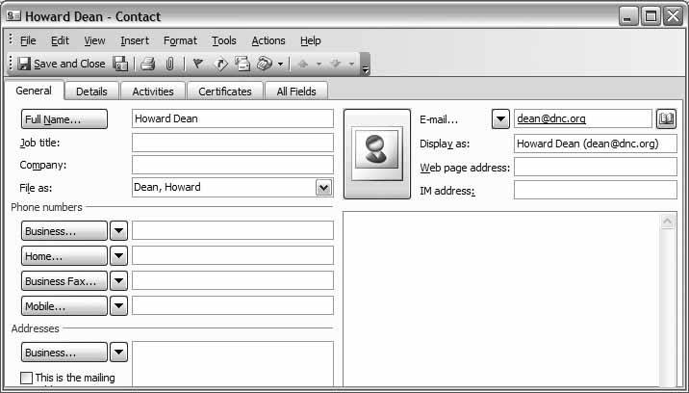The width and height of the screenshot is (689, 393).
Task: Click into the Job title field
Action: pos(232,143)
